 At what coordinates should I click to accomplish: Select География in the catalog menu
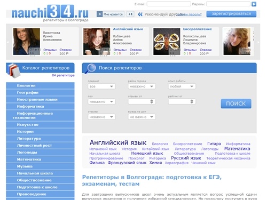(40, 92)
